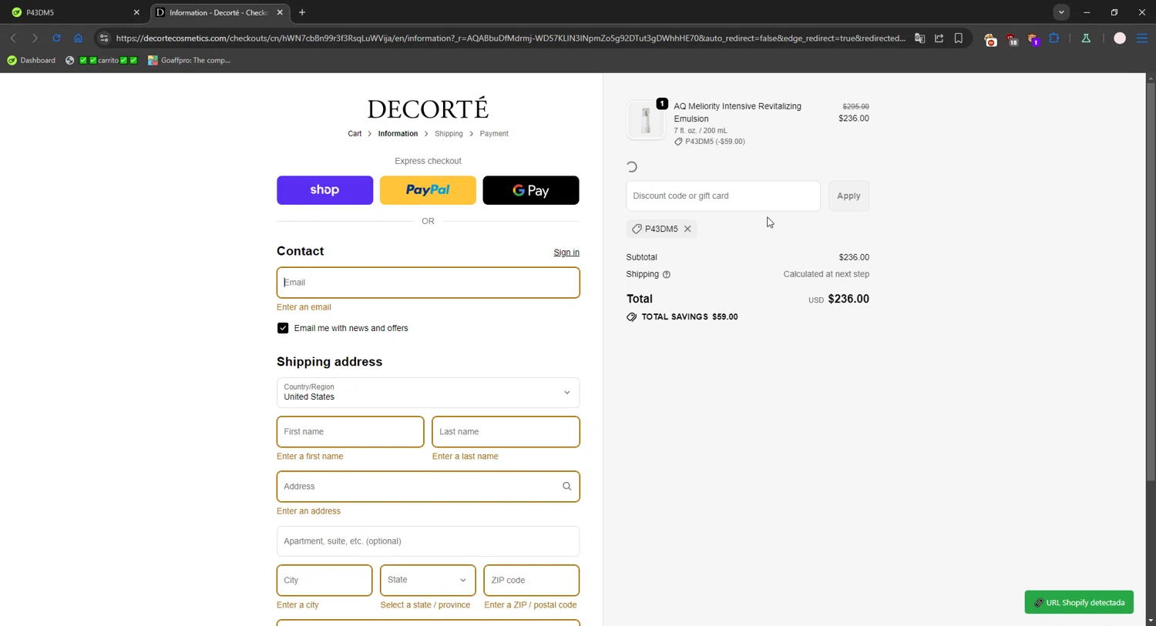Click the ZIP code field

(531, 581)
